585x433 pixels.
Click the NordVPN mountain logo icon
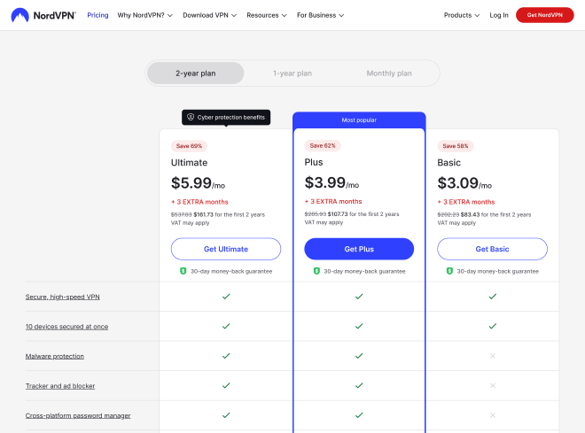(19, 15)
